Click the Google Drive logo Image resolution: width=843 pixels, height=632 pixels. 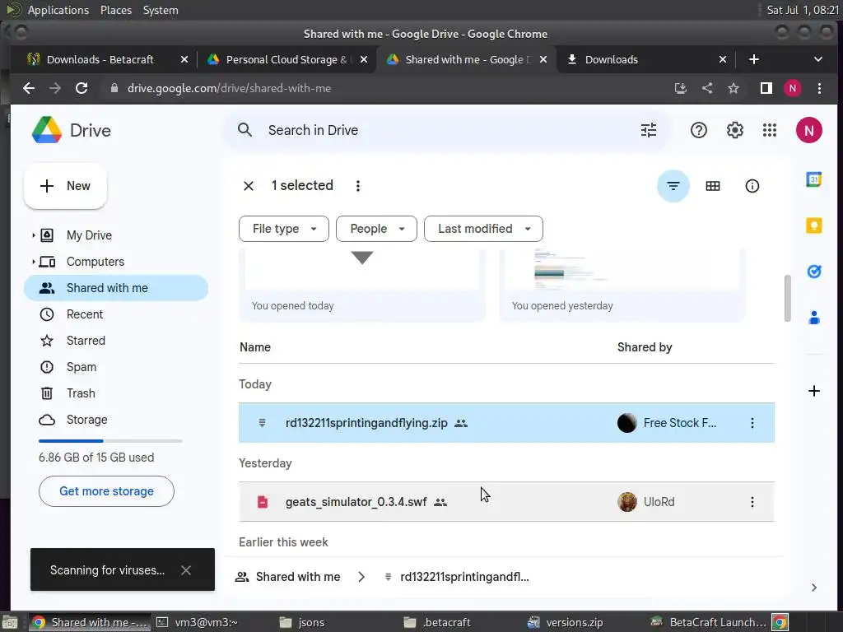47,130
